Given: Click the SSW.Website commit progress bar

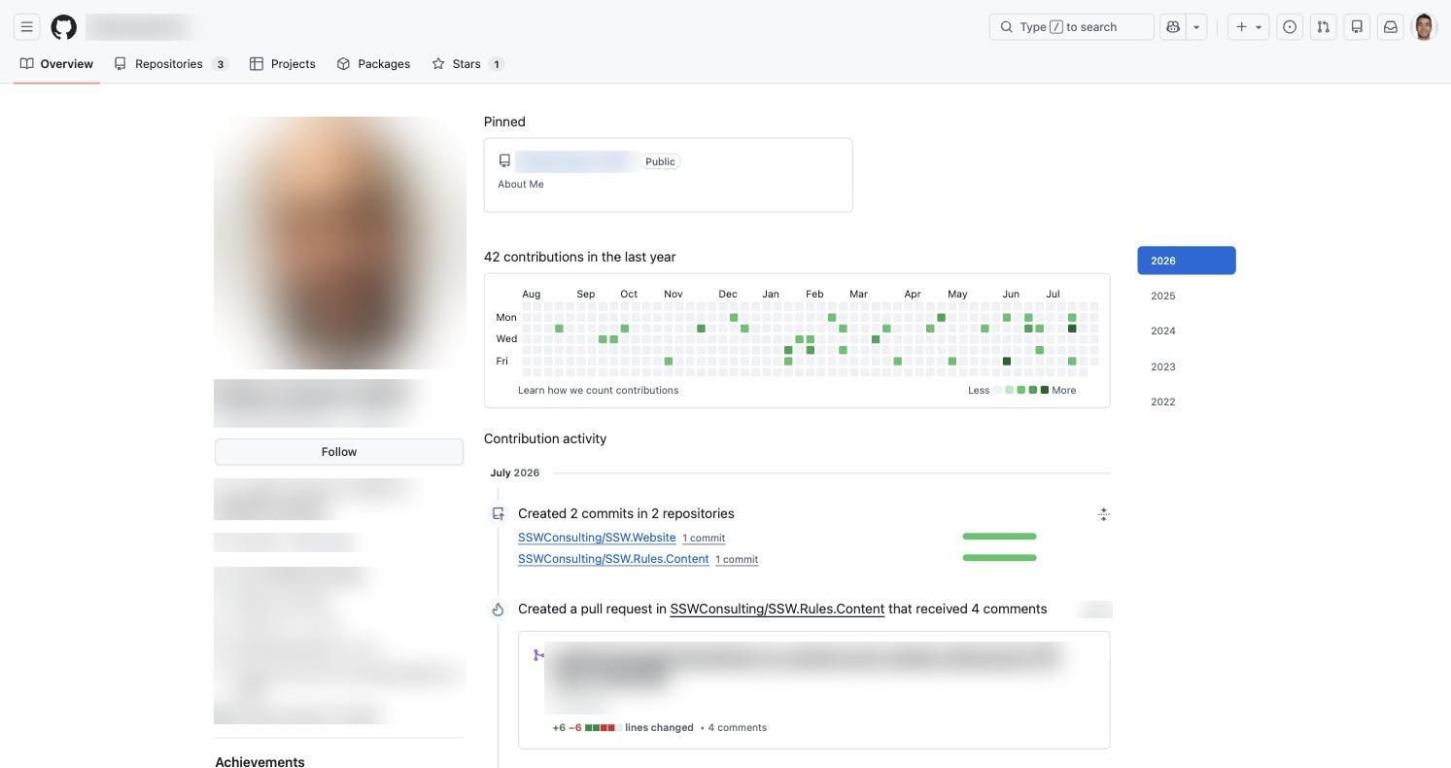Looking at the screenshot, I should [999, 537].
